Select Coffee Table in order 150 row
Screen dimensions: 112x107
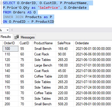pos(44,76)
